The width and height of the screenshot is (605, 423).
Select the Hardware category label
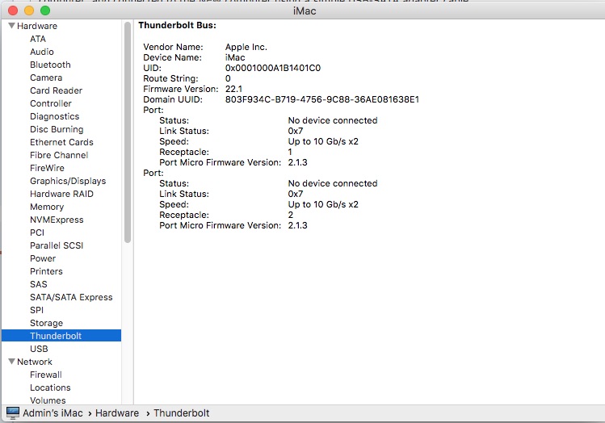(37, 26)
